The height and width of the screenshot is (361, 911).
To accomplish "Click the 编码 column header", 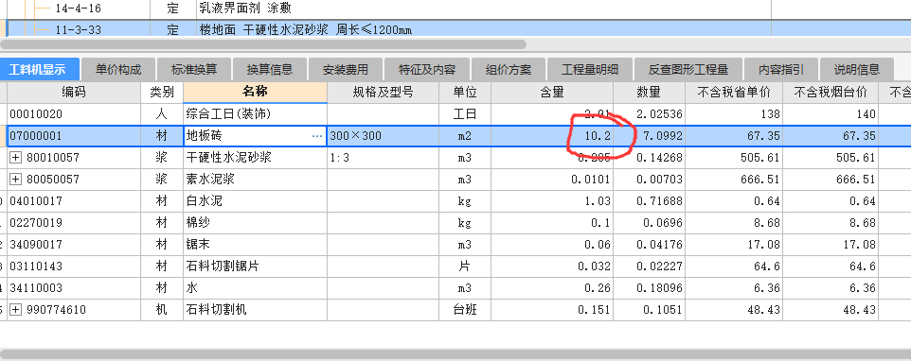I will [74, 92].
